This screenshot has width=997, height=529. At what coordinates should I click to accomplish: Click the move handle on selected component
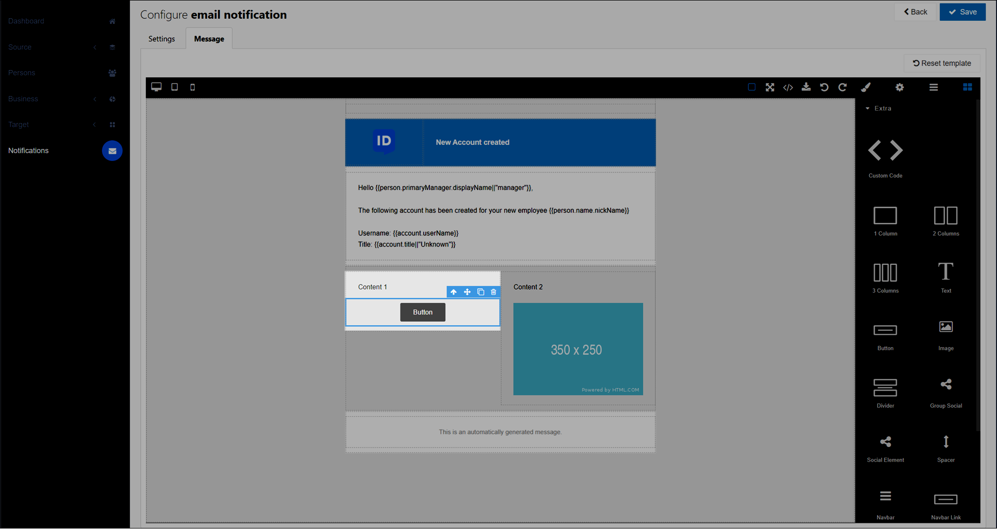coord(467,292)
